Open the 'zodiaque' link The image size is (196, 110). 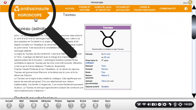tap(90, 63)
